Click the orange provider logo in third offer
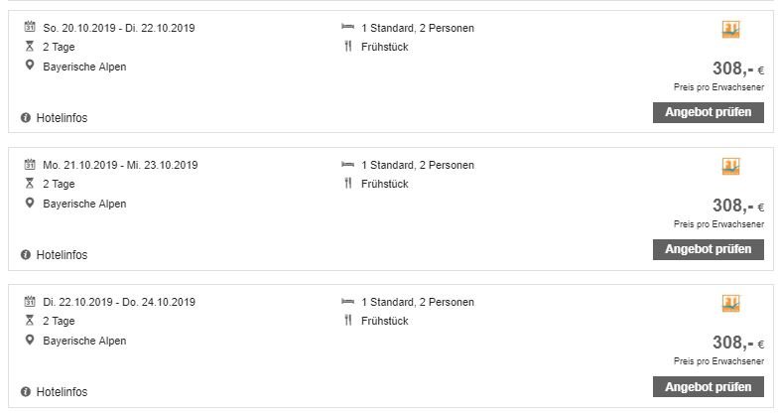Viewport: 779px width, 416px height. click(x=730, y=304)
